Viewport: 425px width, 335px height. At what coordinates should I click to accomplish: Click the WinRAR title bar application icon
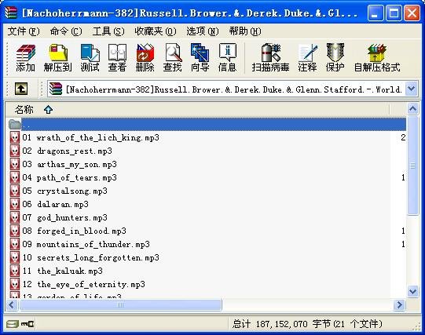11,13
